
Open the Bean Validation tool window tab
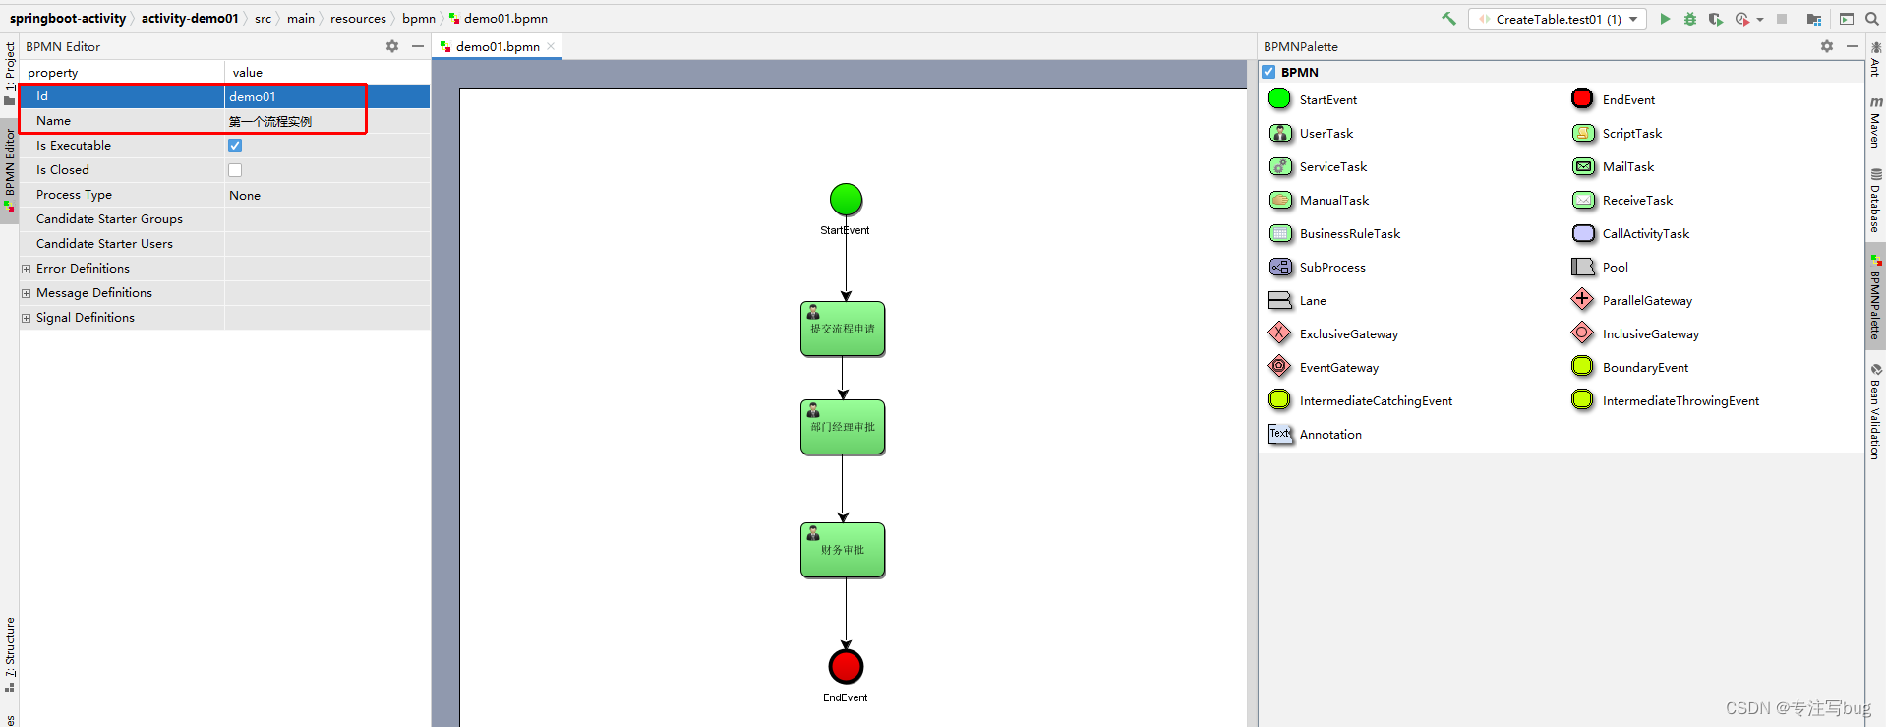[1875, 411]
